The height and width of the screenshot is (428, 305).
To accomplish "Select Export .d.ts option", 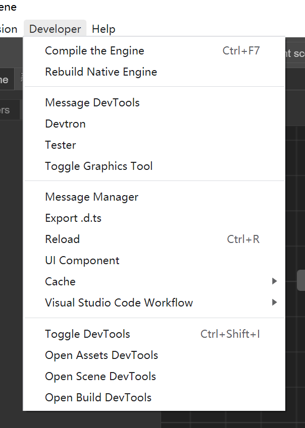I will [73, 218].
